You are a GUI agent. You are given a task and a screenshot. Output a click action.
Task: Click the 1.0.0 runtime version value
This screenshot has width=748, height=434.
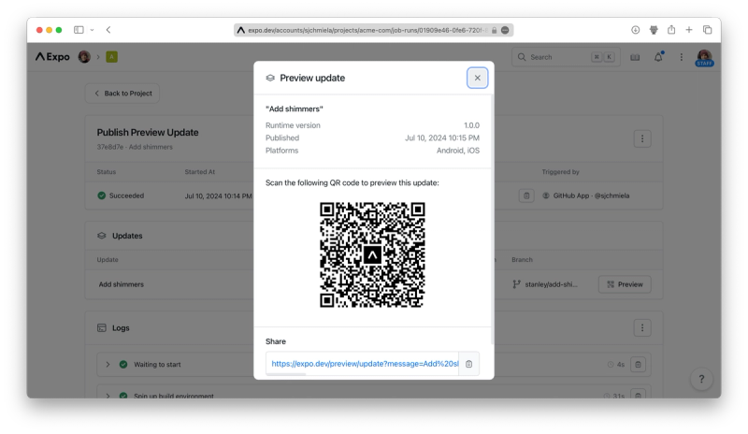tap(471, 125)
